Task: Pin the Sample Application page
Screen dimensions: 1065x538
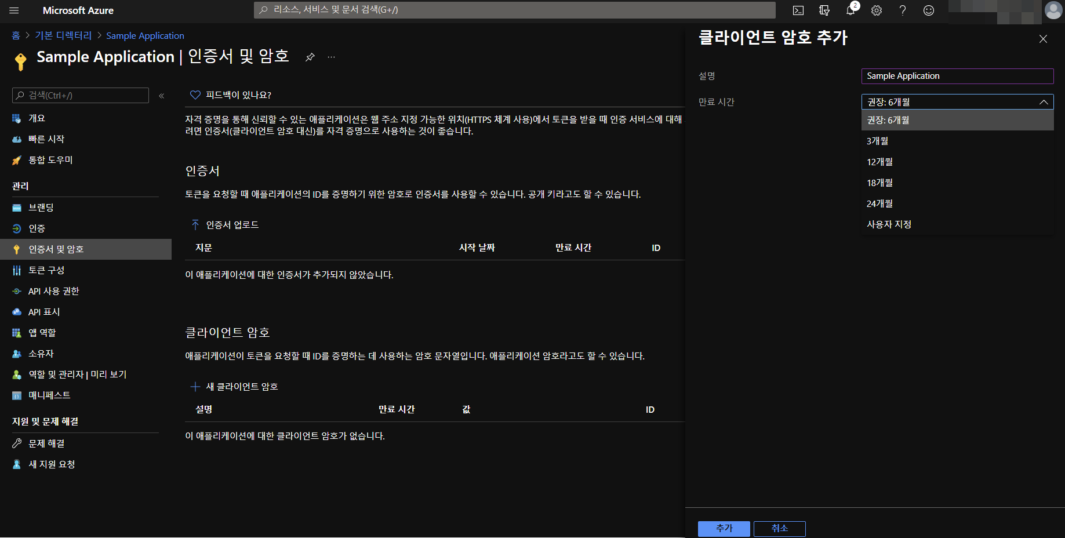Action: [310, 57]
